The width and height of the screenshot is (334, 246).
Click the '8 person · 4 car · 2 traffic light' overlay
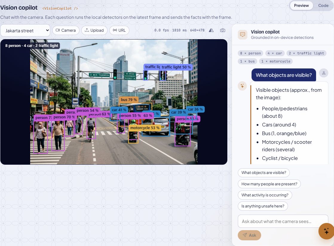tap(32, 45)
